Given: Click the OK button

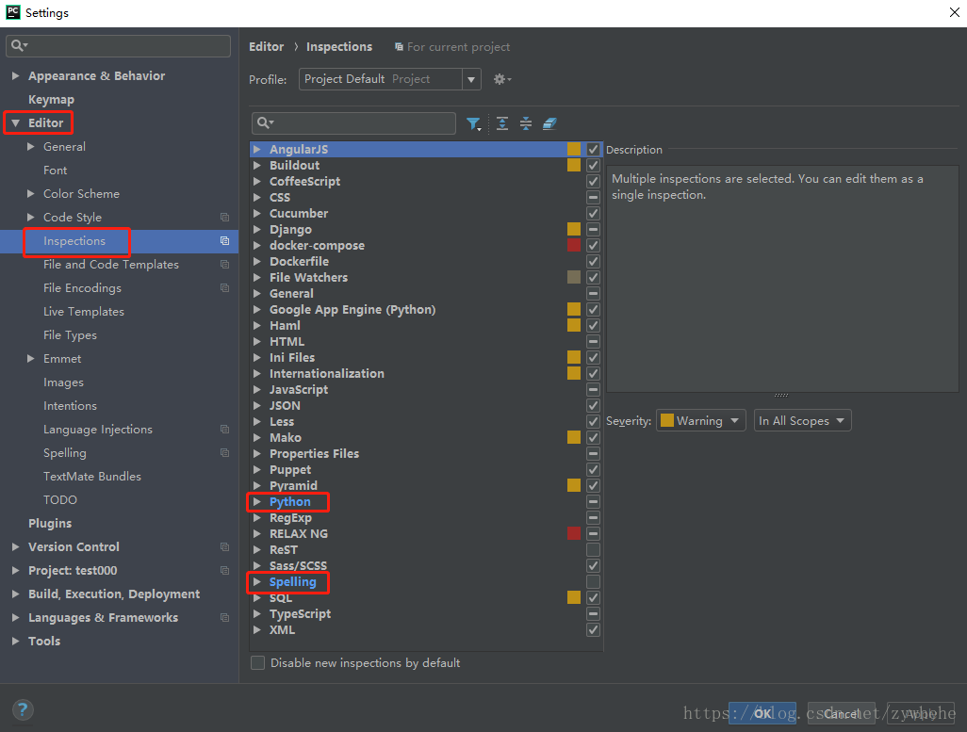Looking at the screenshot, I should click(x=762, y=713).
